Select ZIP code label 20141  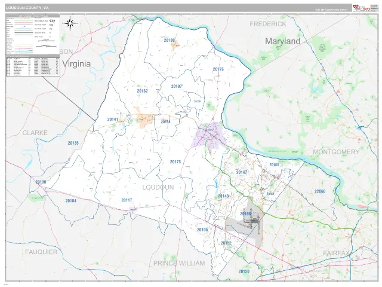(x=113, y=120)
